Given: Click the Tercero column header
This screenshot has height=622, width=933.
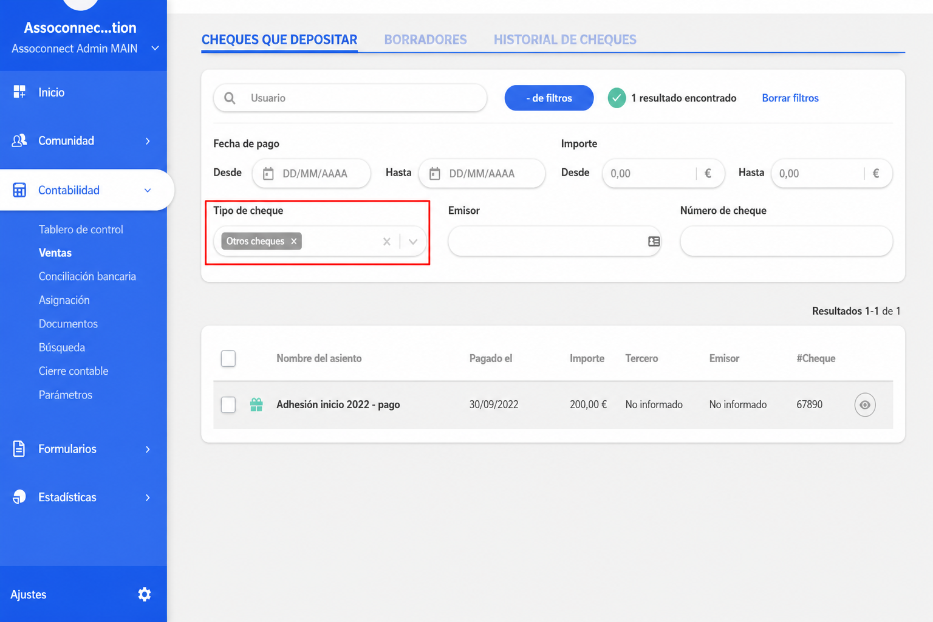Looking at the screenshot, I should [641, 358].
